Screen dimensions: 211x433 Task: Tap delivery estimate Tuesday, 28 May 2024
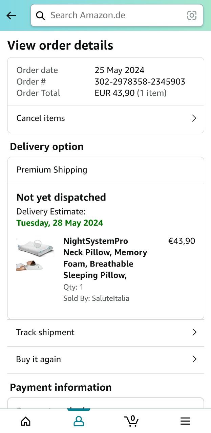pyautogui.click(x=60, y=223)
